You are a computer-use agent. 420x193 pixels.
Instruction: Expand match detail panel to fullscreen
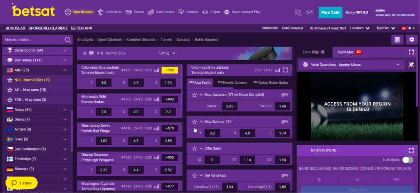[x=285, y=70]
